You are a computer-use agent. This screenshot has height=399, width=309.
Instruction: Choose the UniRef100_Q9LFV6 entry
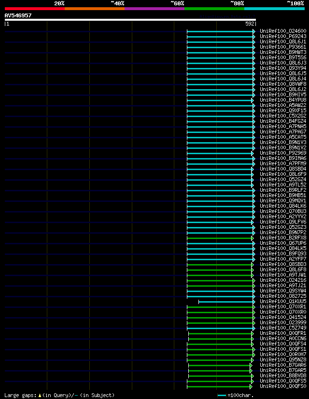tap(283, 222)
